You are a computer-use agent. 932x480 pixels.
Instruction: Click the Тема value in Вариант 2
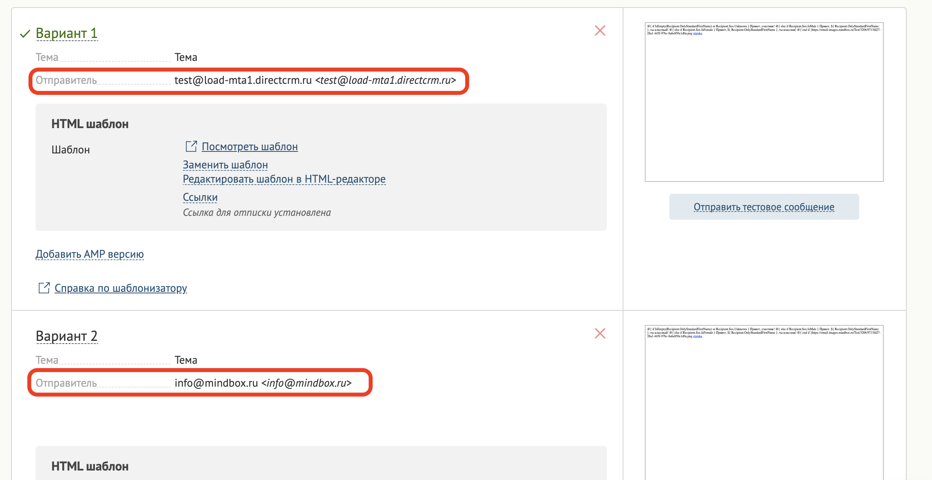186,360
